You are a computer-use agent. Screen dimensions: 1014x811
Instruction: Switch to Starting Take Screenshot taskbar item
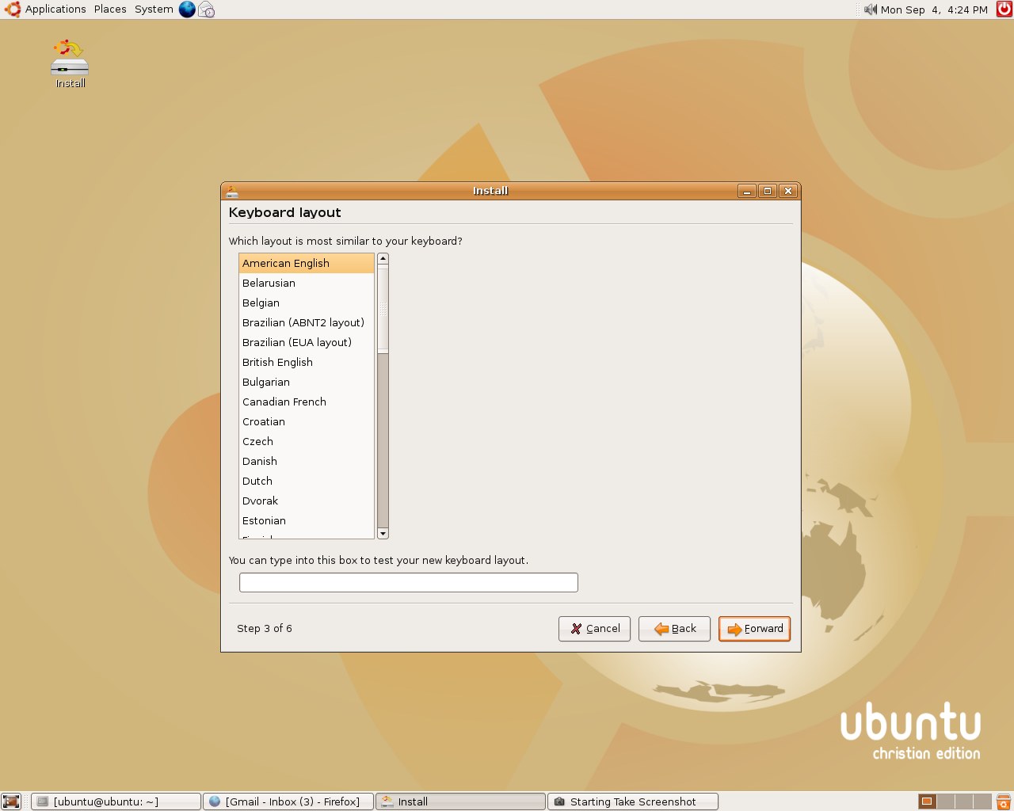[x=633, y=801]
